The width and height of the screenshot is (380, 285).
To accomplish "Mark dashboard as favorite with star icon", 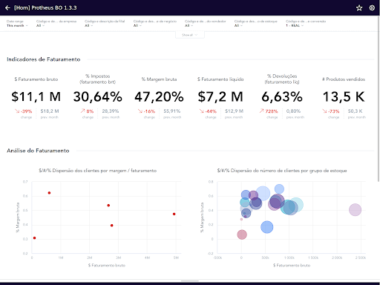I will coord(359,8).
